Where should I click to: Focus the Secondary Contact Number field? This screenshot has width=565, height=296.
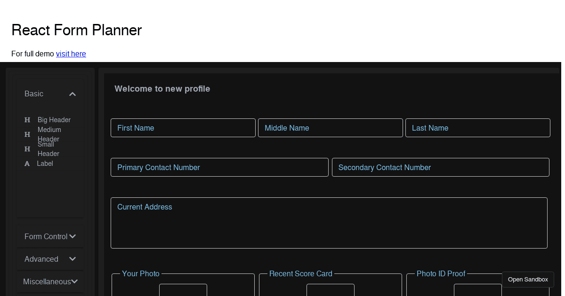[441, 167]
